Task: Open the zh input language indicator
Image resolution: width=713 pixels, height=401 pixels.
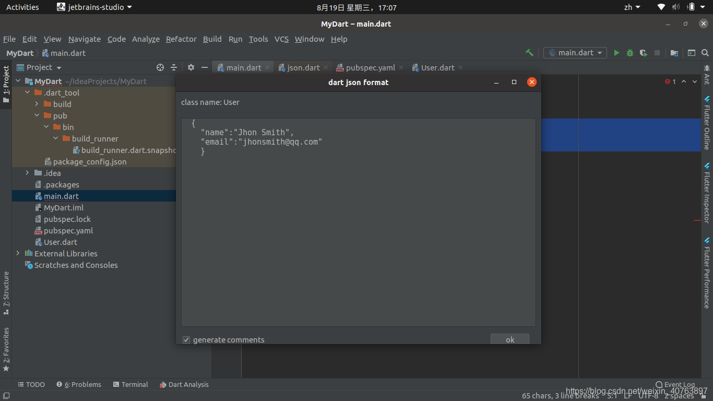Action: (632, 7)
